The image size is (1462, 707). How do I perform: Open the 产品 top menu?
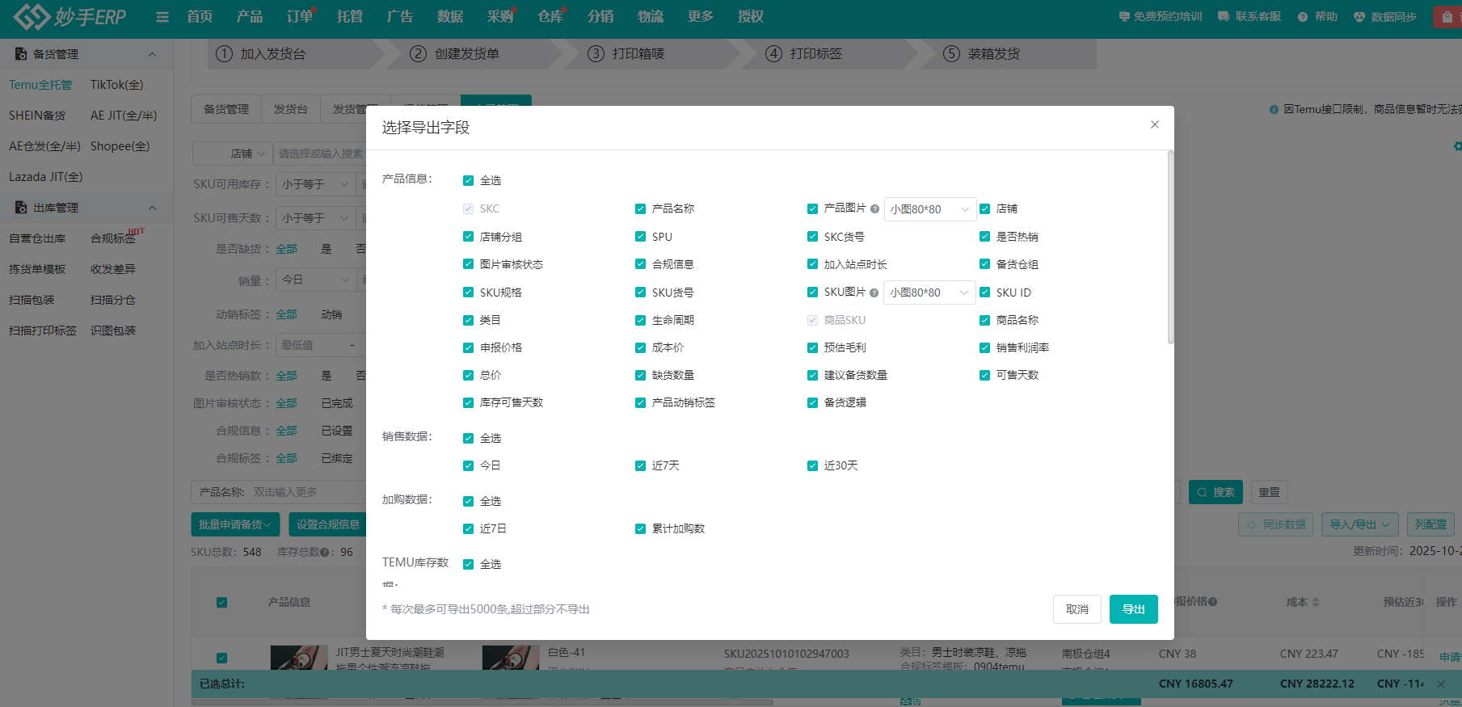pos(249,17)
